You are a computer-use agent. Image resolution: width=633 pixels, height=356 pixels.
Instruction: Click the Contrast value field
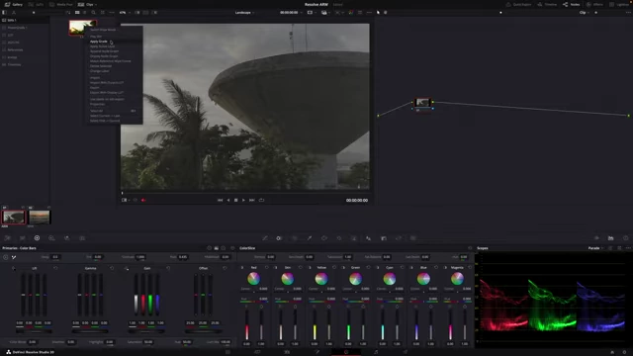click(140, 257)
